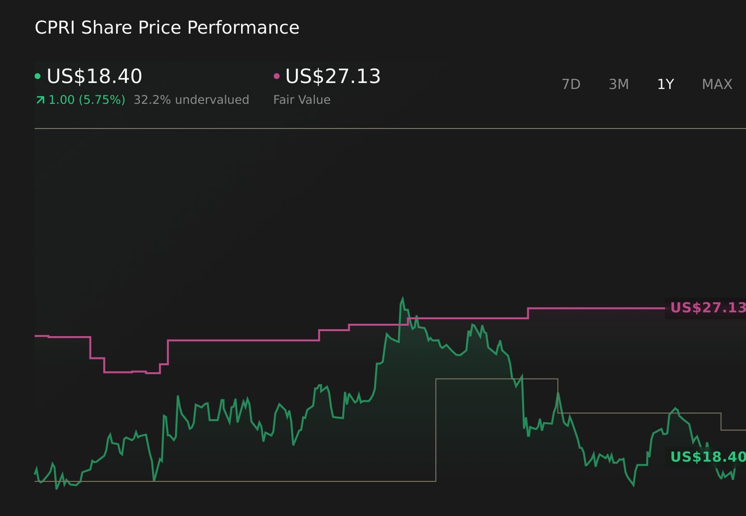The width and height of the screenshot is (746, 516).
Task: Select the 7D time range tab
Action: [571, 84]
